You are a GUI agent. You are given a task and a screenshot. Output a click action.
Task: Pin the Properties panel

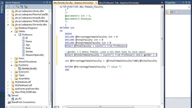(x=186, y=2)
